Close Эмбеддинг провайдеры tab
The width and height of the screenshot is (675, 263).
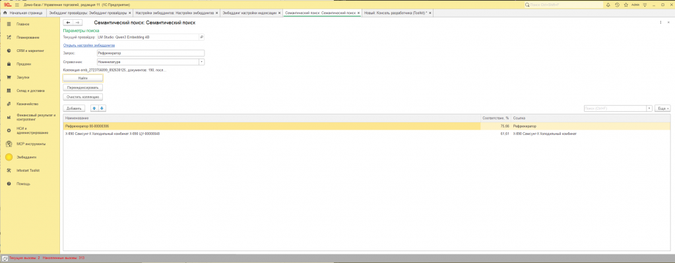(129, 13)
